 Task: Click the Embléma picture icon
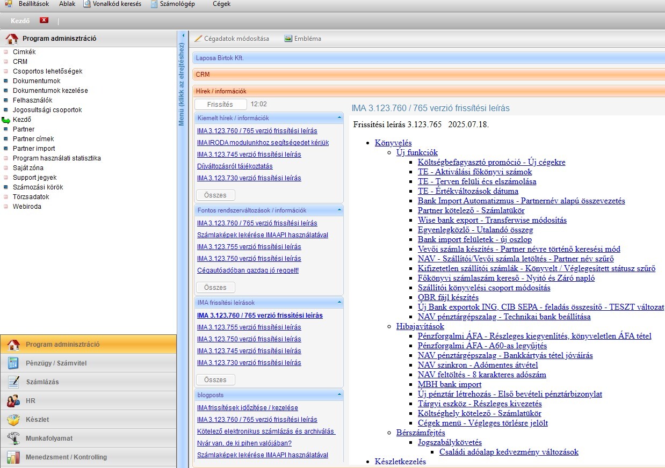pos(288,39)
